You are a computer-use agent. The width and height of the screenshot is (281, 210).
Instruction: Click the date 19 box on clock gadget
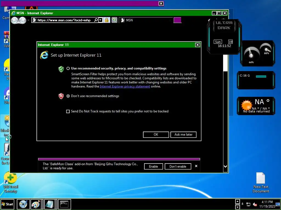(x=231, y=42)
